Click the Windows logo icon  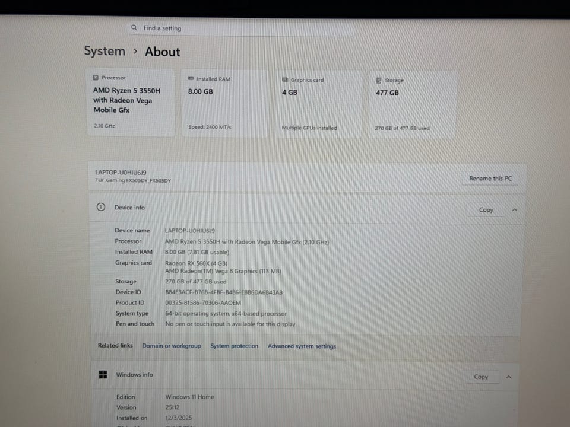pyautogui.click(x=103, y=374)
